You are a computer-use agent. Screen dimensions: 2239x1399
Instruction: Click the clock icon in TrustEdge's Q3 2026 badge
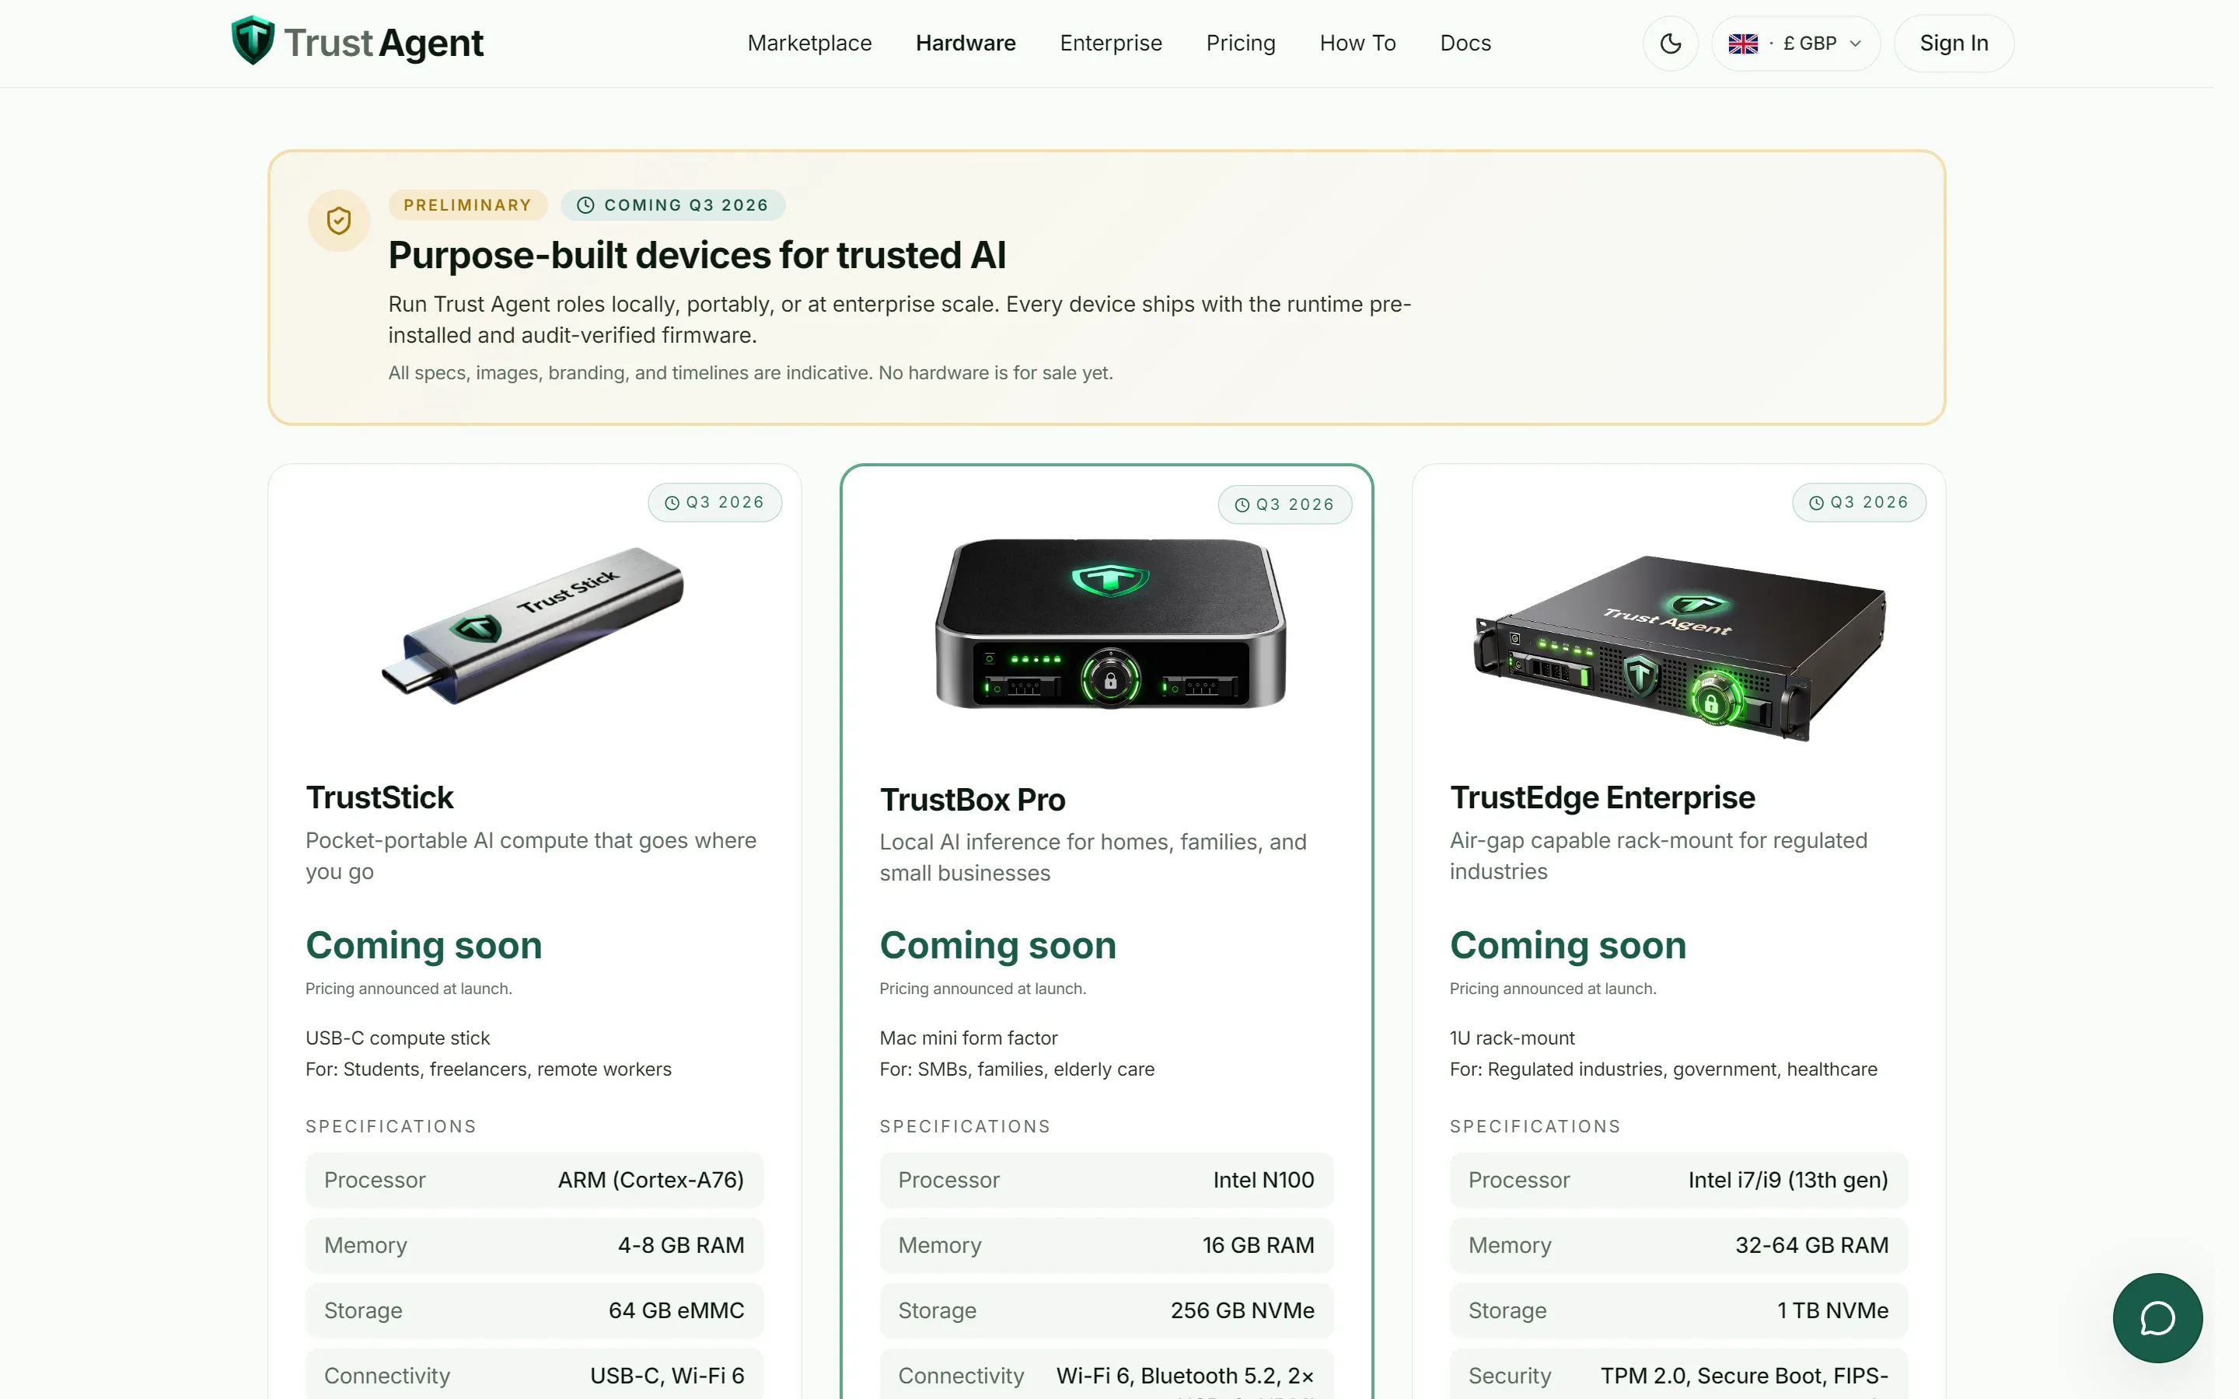tap(1816, 502)
